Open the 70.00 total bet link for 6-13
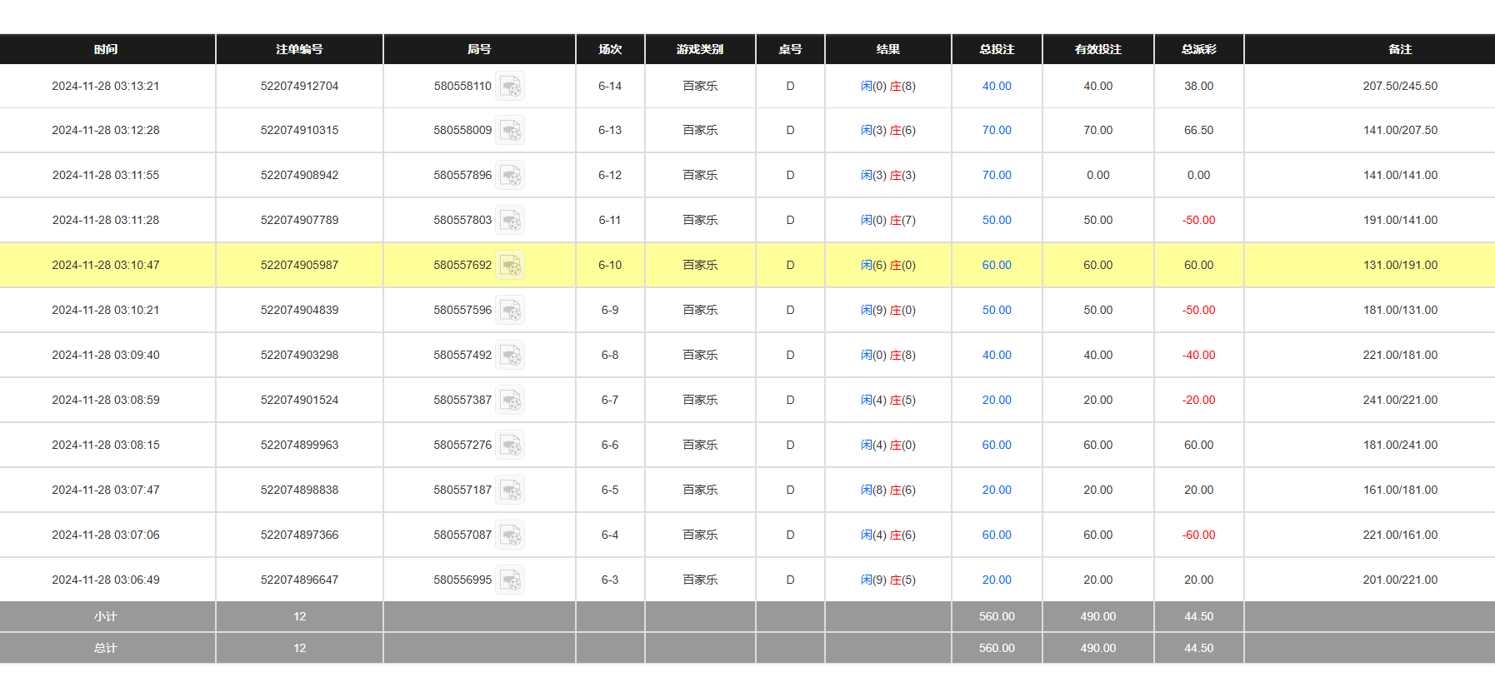Viewport: 1495px width, 687px height. tap(996, 131)
